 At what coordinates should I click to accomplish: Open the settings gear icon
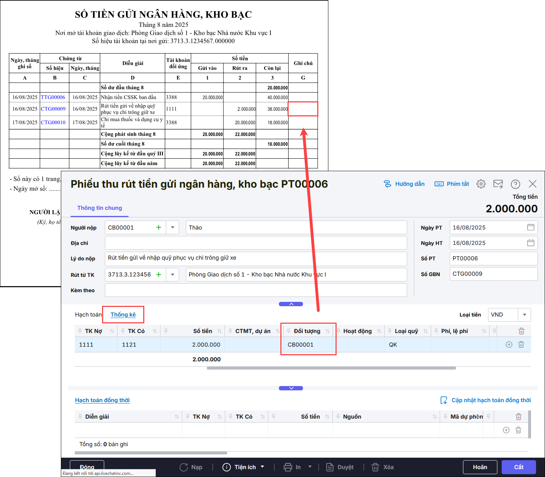(x=481, y=184)
